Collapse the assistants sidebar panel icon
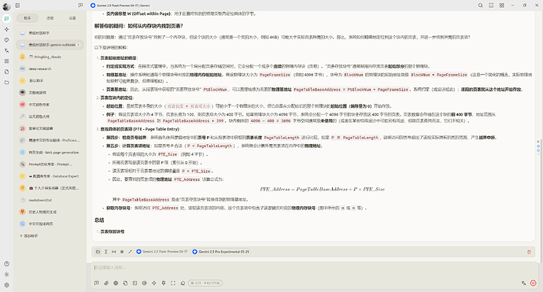 pos(17,6)
